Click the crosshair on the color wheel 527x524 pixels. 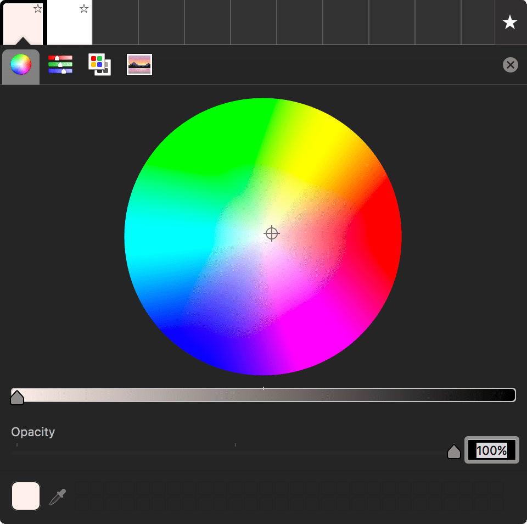[x=272, y=233]
